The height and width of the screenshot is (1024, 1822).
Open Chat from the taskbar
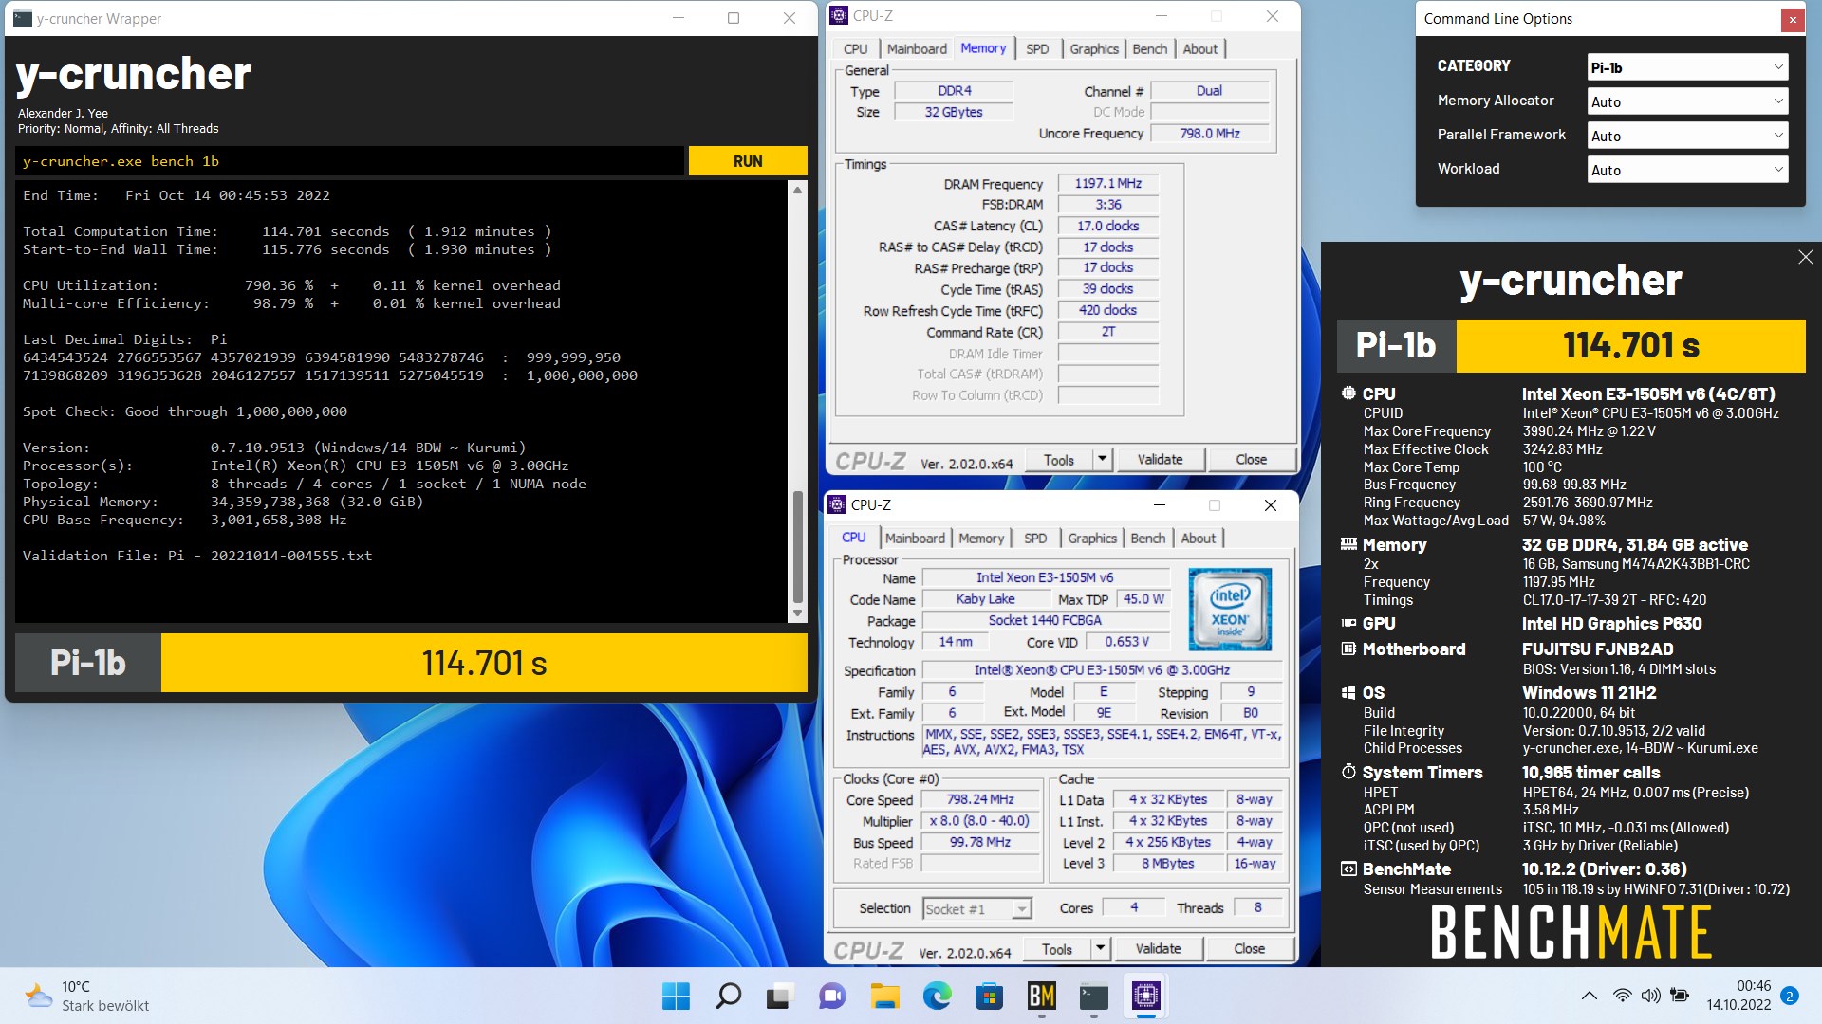832,996
